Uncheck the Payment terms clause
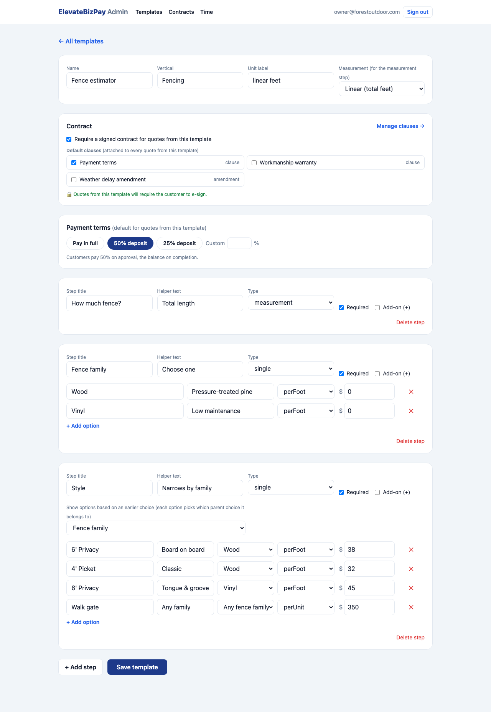 [74, 163]
